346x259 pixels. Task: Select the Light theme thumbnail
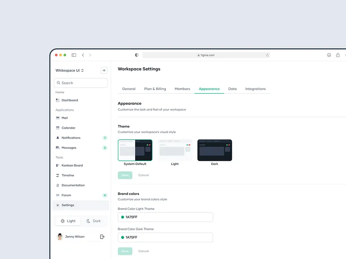pyautogui.click(x=175, y=150)
